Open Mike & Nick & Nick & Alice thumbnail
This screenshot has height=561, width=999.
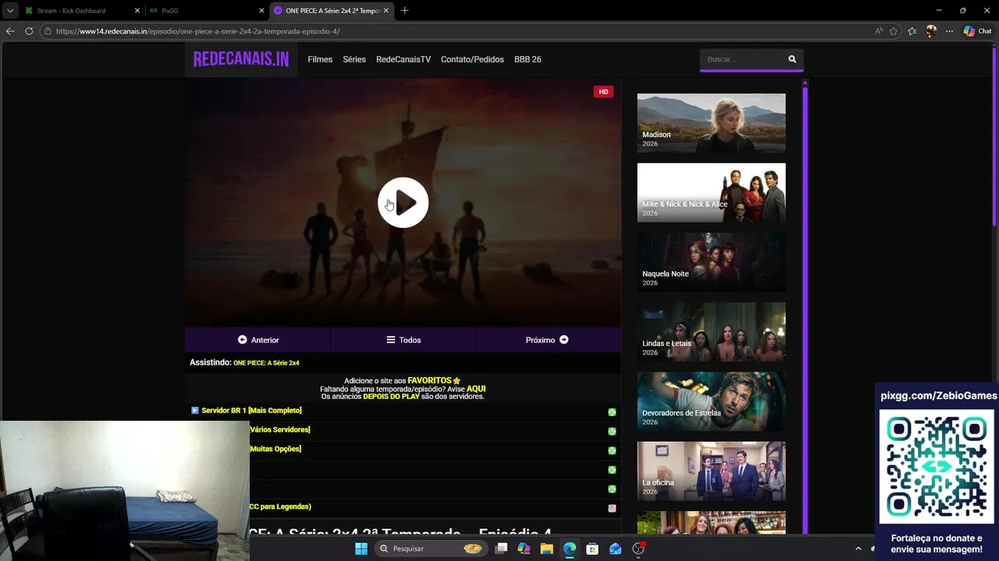coord(711,192)
